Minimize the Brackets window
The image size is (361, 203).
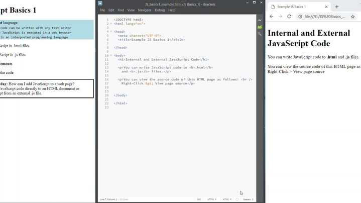click(x=247, y=3)
